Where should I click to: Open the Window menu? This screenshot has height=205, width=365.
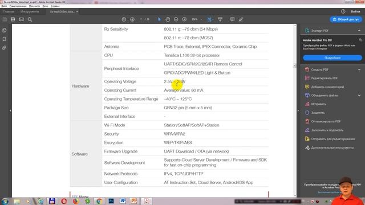tap(46, 6)
